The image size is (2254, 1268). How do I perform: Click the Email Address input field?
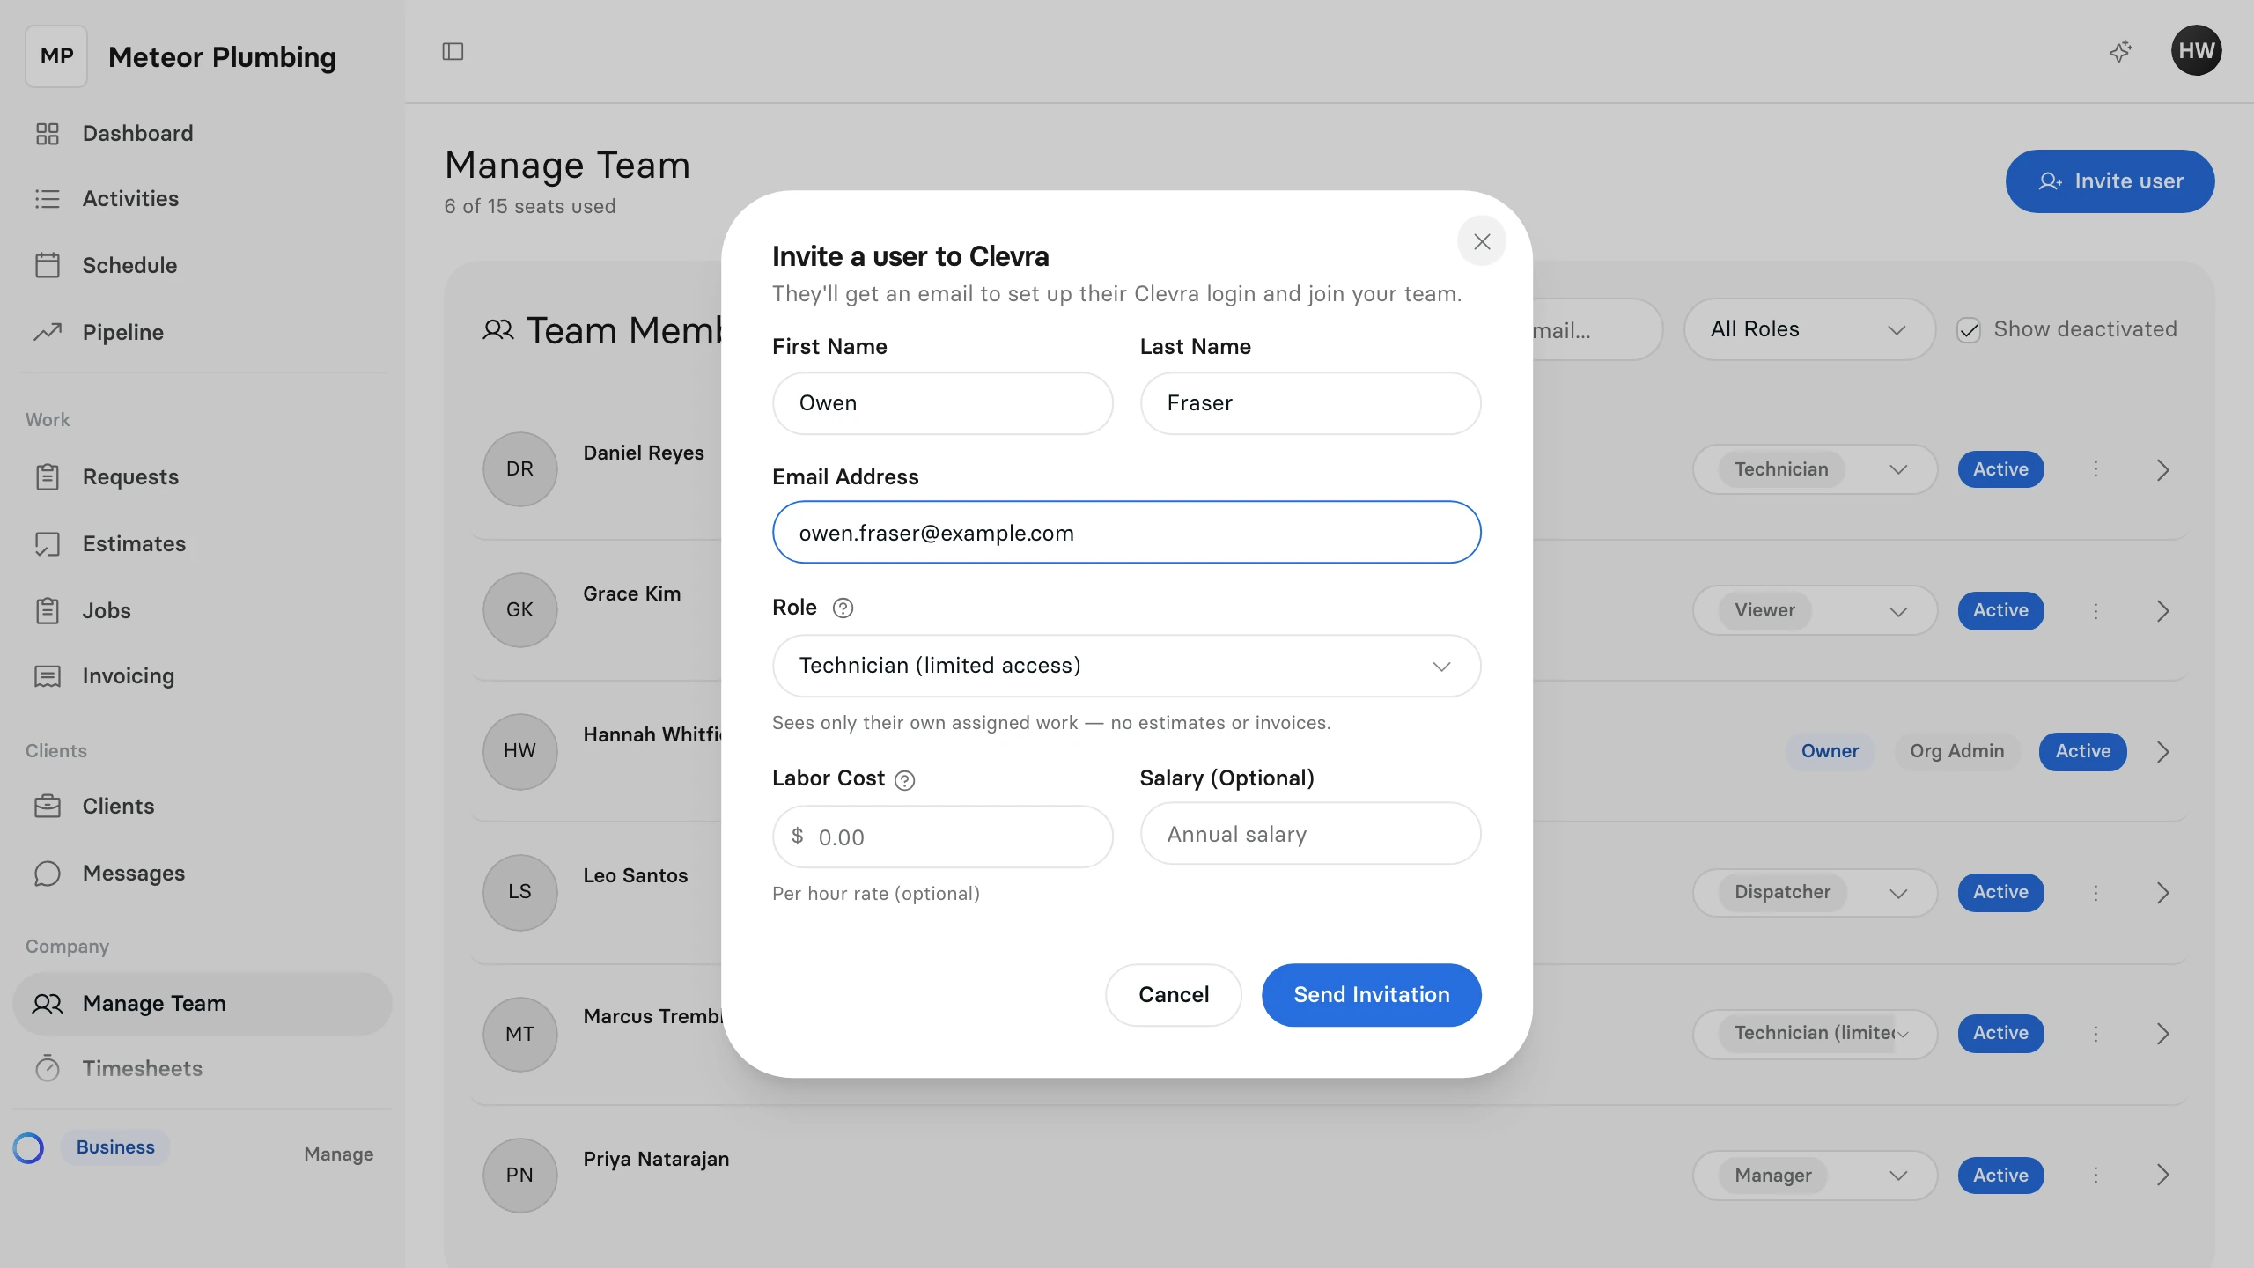click(1126, 533)
